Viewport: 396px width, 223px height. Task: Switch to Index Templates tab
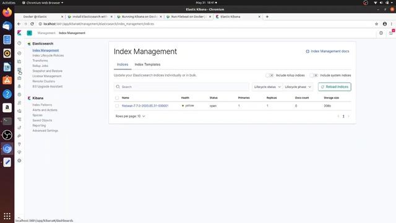tap(147, 64)
